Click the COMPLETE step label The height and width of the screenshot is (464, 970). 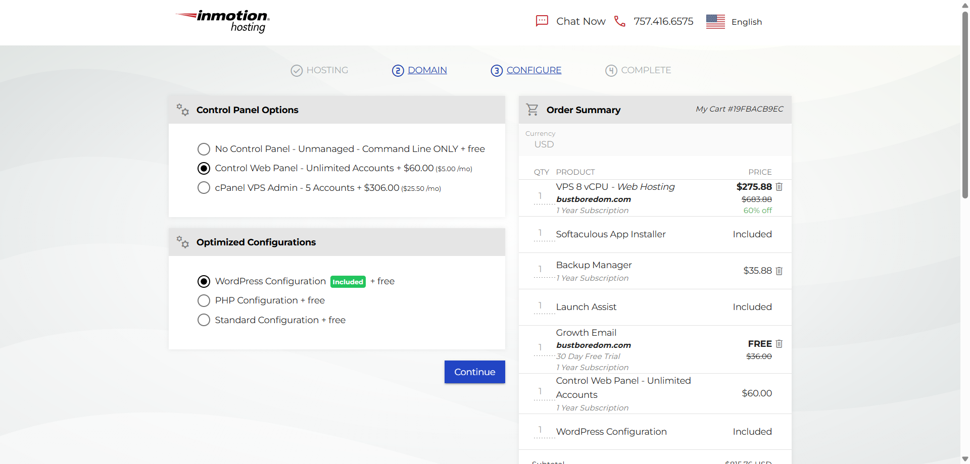(646, 70)
